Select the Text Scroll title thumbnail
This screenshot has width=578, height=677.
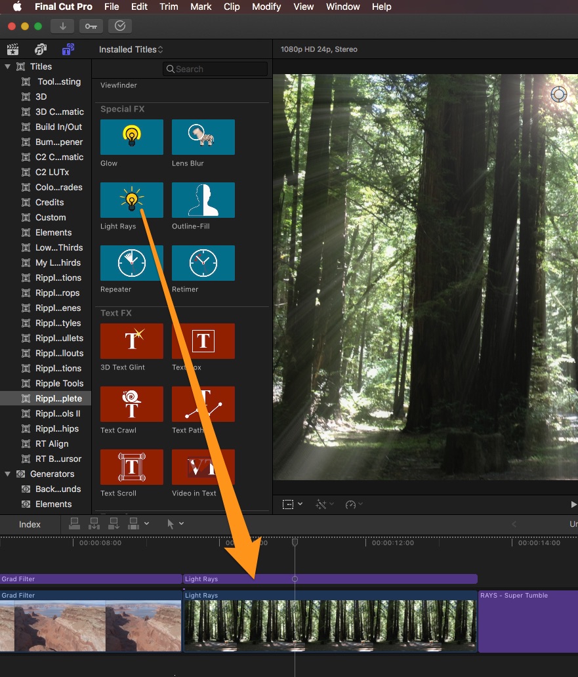point(132,467)
